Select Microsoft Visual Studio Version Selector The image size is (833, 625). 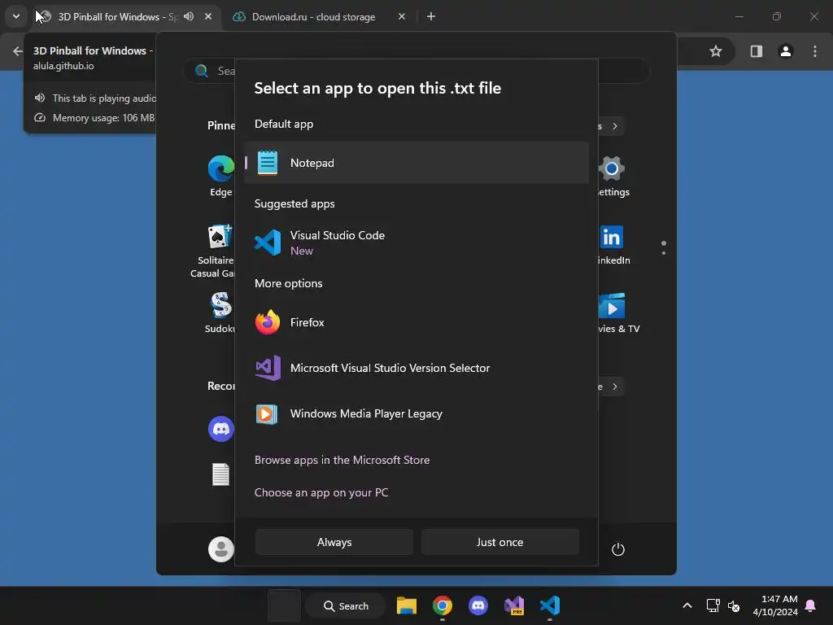coord(416,368)
